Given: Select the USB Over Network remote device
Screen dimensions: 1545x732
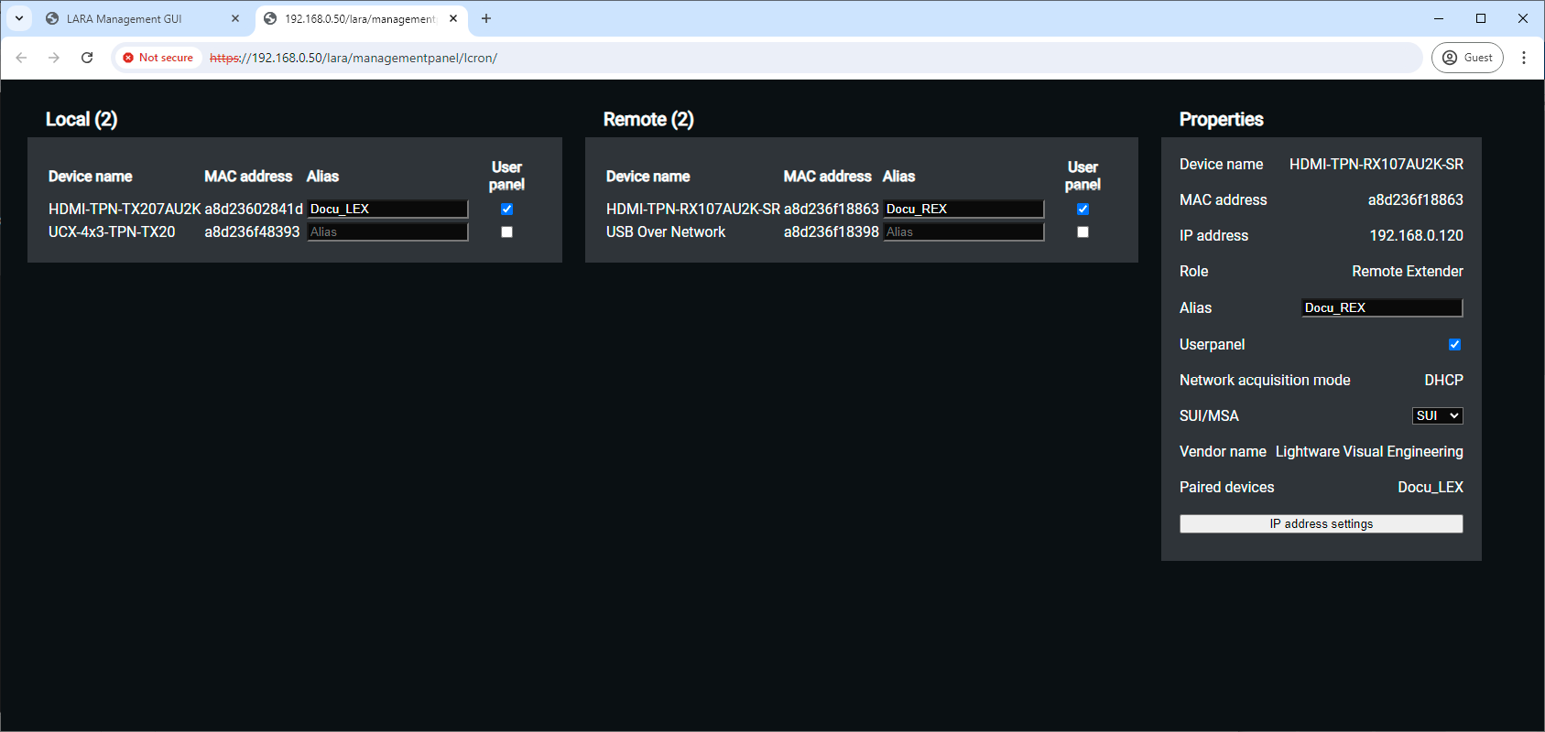Looking at the screenshot, I should pos(666,232).
